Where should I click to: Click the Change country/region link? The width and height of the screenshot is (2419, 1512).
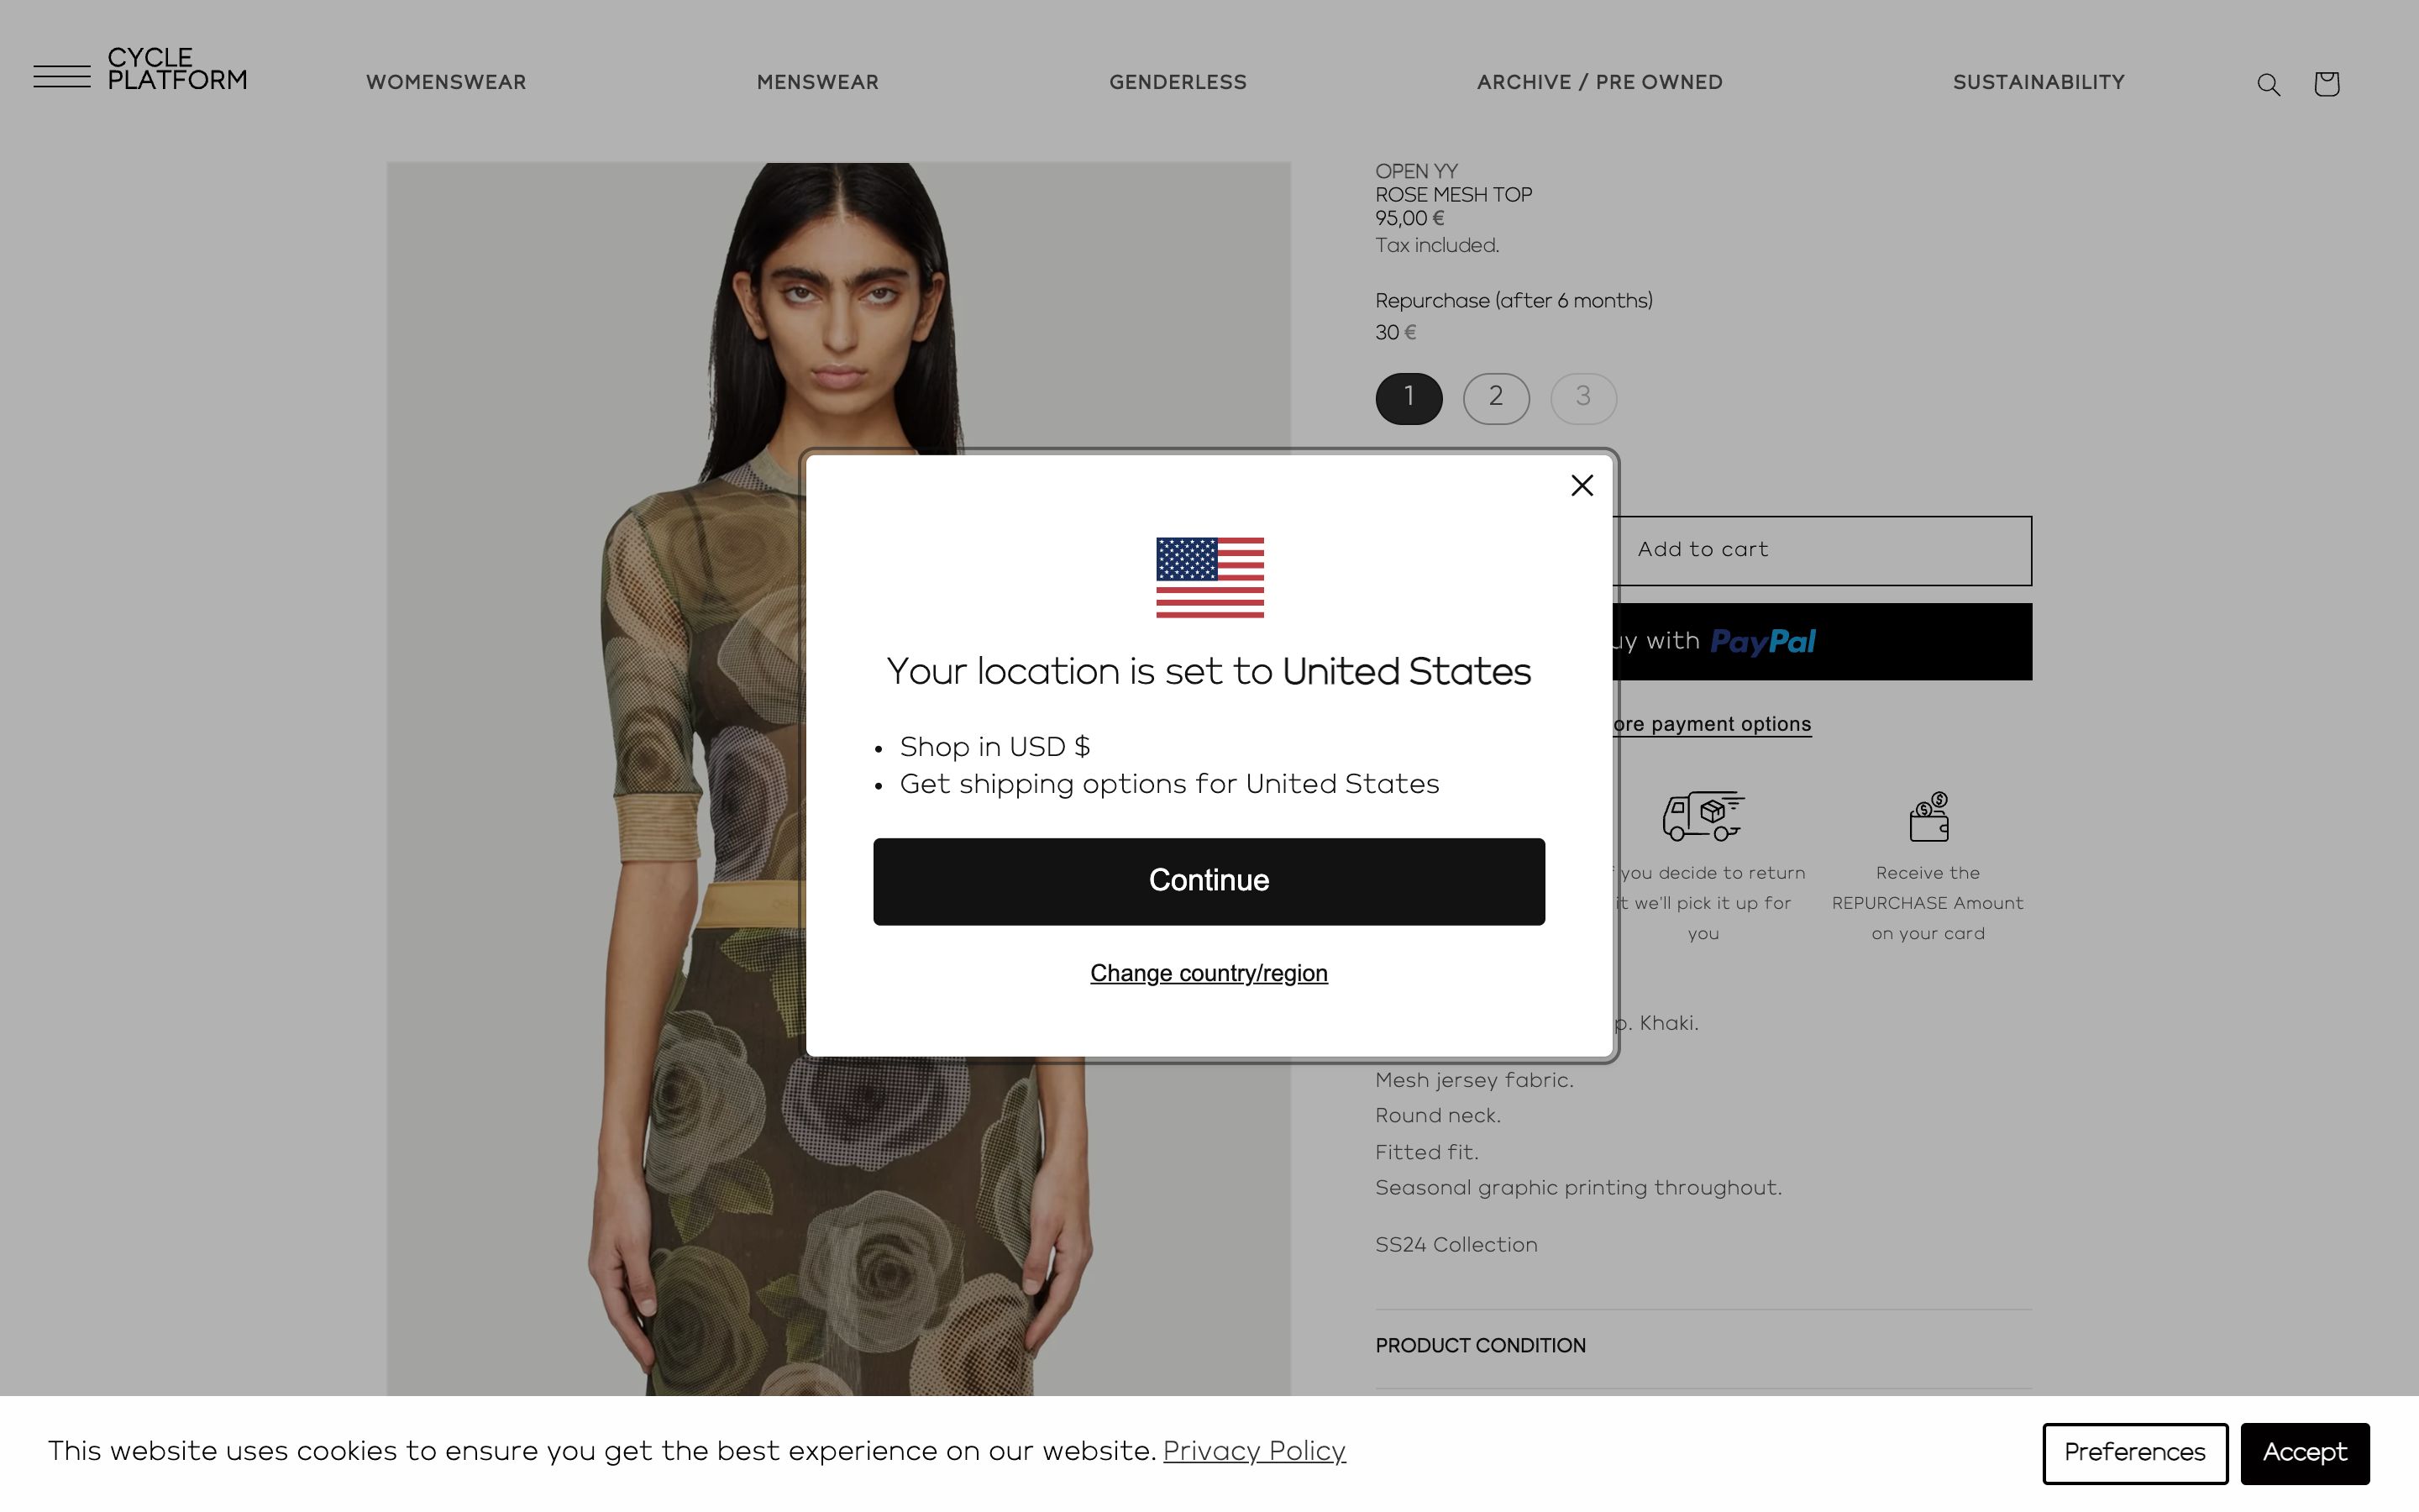pyautogui.click(x=1209, y=973)
